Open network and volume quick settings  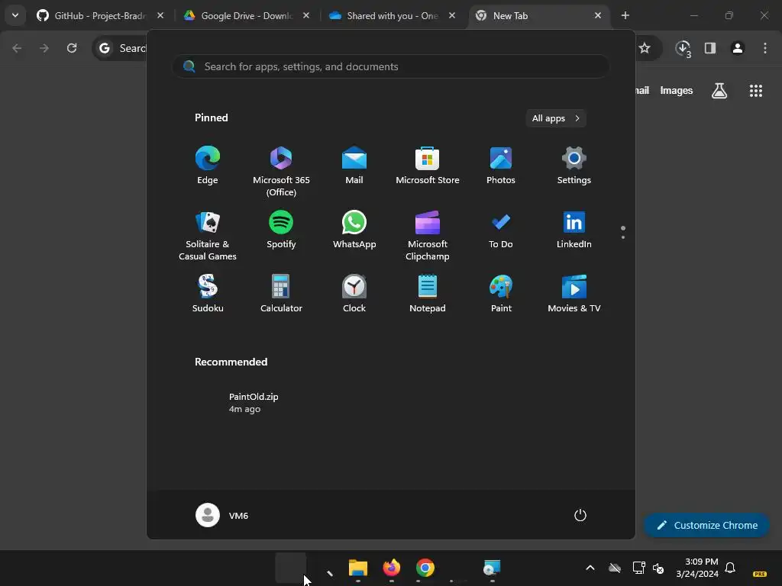click(648, 568)
